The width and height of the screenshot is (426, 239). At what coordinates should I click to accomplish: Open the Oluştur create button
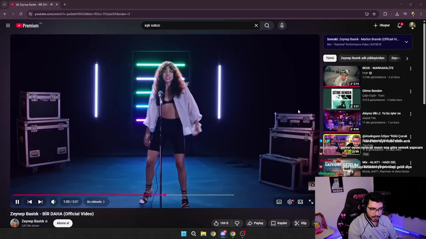tap(382, 25)
